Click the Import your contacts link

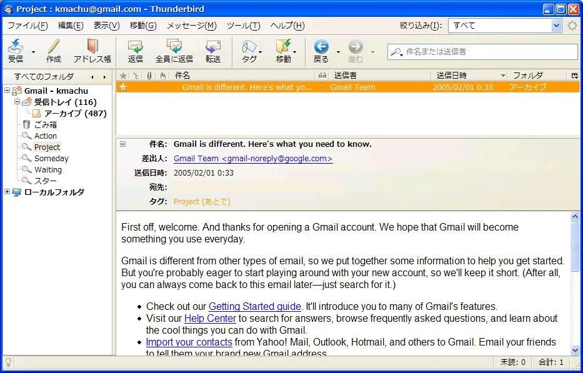[x=189, y=342]
